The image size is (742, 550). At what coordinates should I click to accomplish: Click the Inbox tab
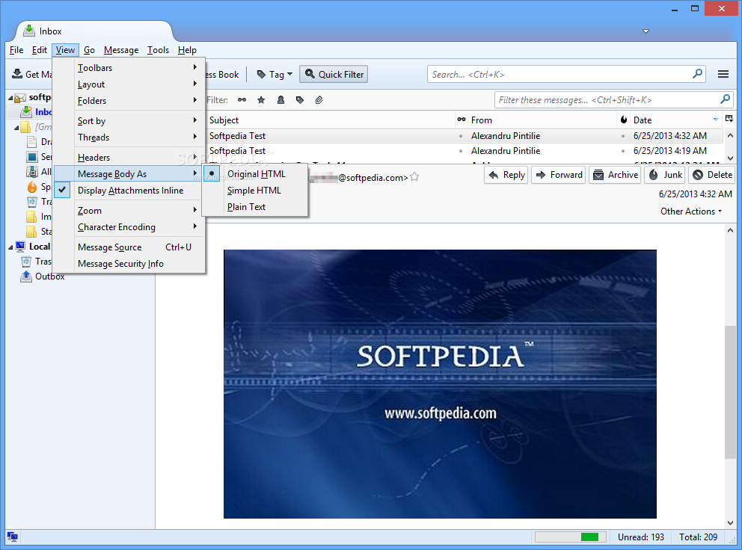pos(95,31)
